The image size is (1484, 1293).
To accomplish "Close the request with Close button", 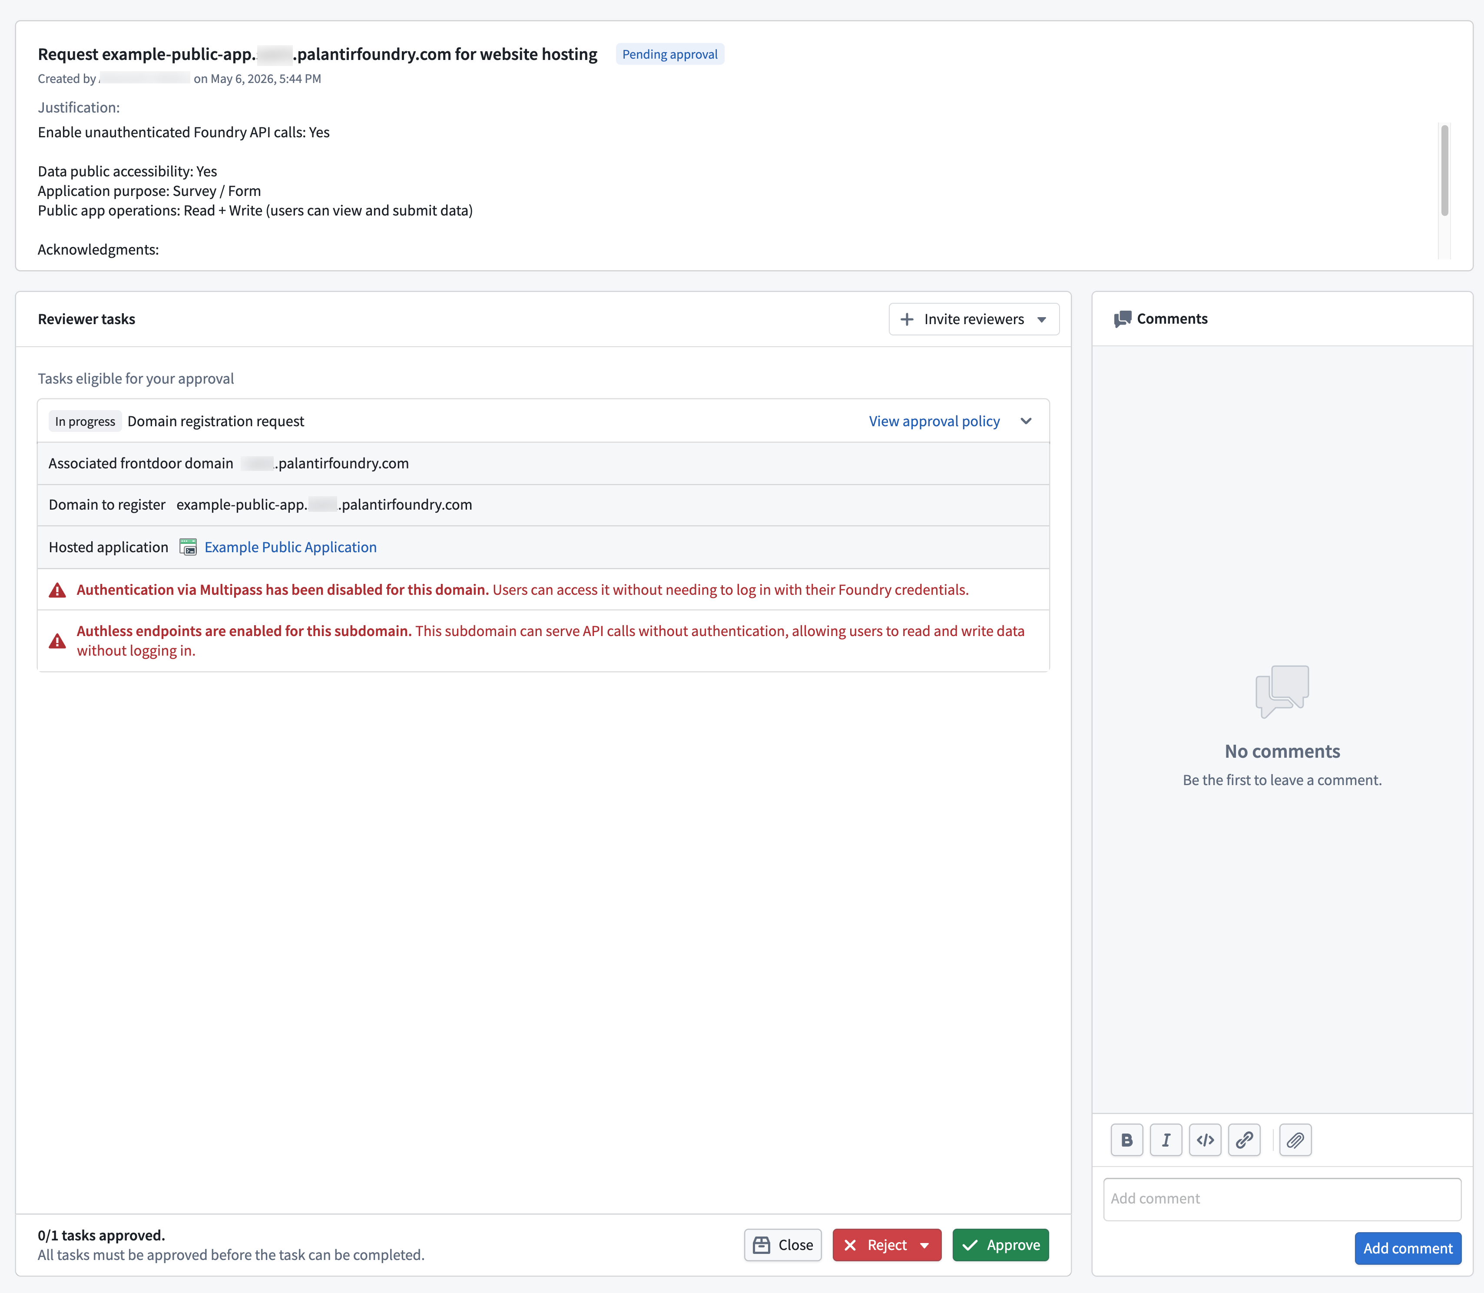I will [783, 1245].
